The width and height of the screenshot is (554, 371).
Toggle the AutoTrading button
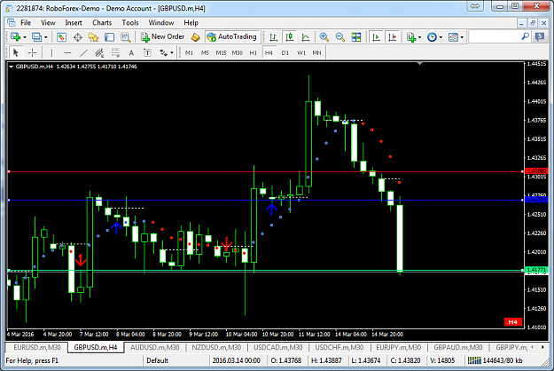232,36
